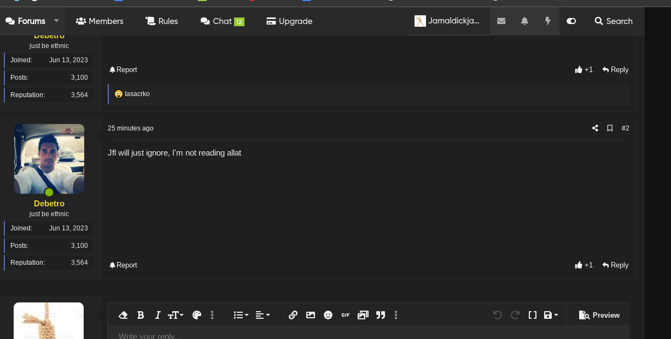Click the insert link icon
Screen dimensions: 671x339
pyautogui.click(x=293, y=315)
